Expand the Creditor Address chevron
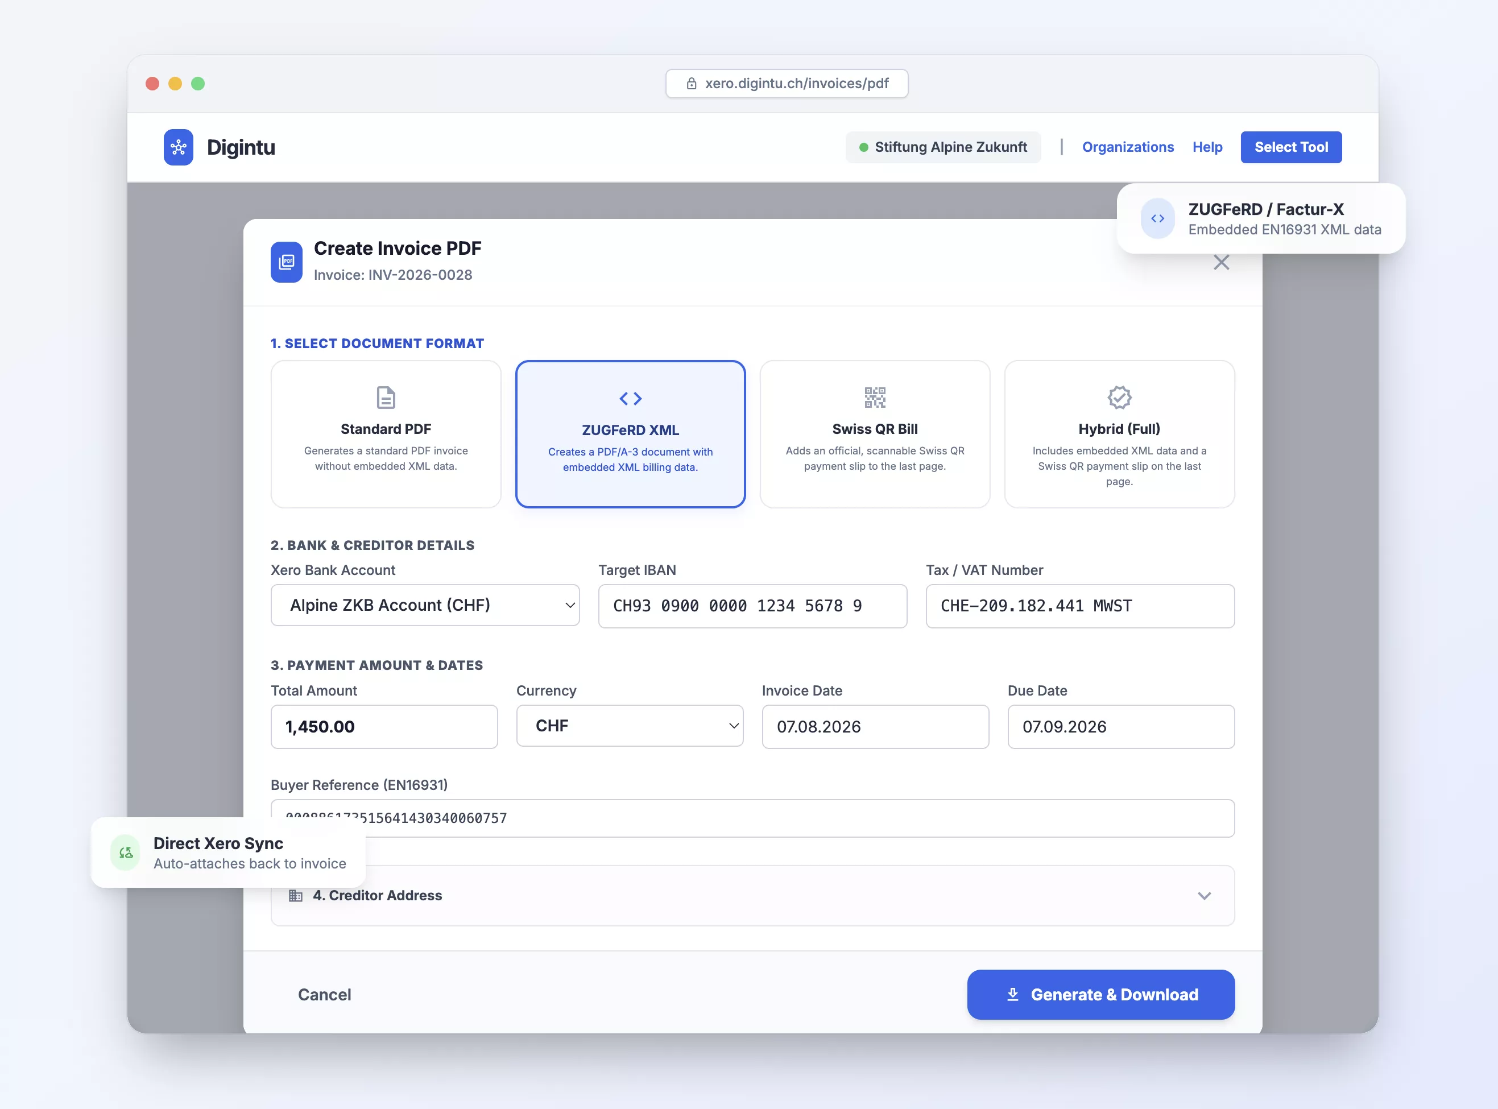 coord(1204,896)
